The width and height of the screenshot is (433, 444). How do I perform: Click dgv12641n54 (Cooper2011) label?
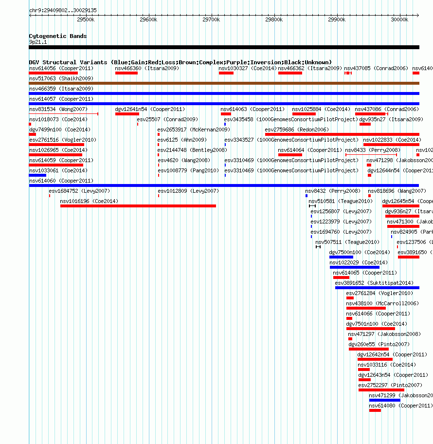[x=150, y=109]
